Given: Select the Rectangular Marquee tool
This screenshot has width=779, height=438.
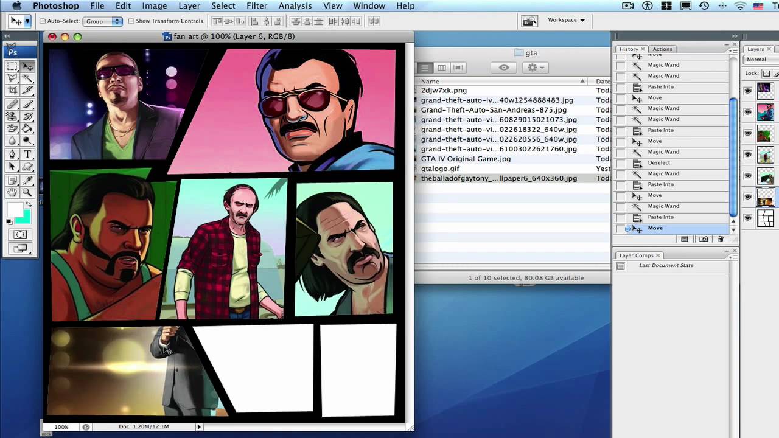Looking at the screenshot, I should pyautogui.click(x=12, y=66).
